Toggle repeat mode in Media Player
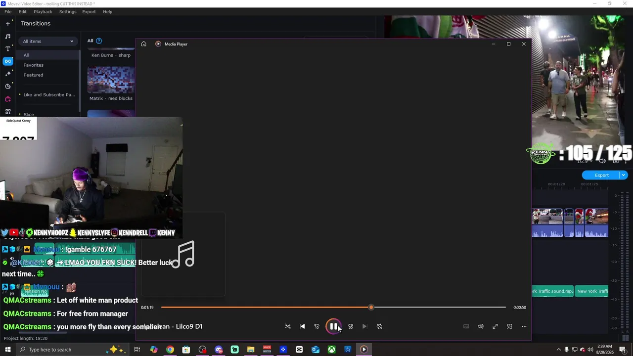 (379, 326)
